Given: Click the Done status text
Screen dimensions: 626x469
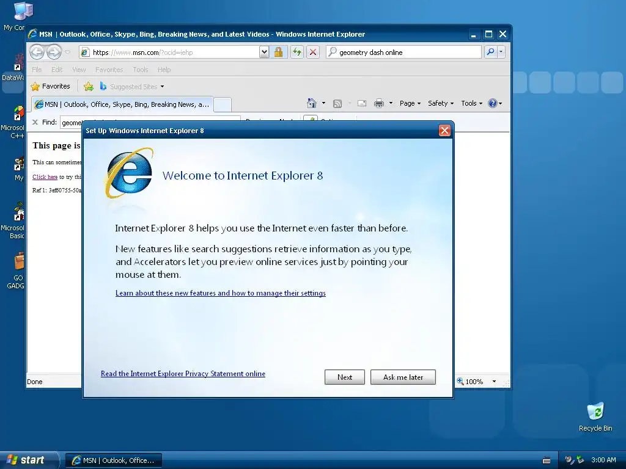Looking at the screenshot, I should (35, 382).
